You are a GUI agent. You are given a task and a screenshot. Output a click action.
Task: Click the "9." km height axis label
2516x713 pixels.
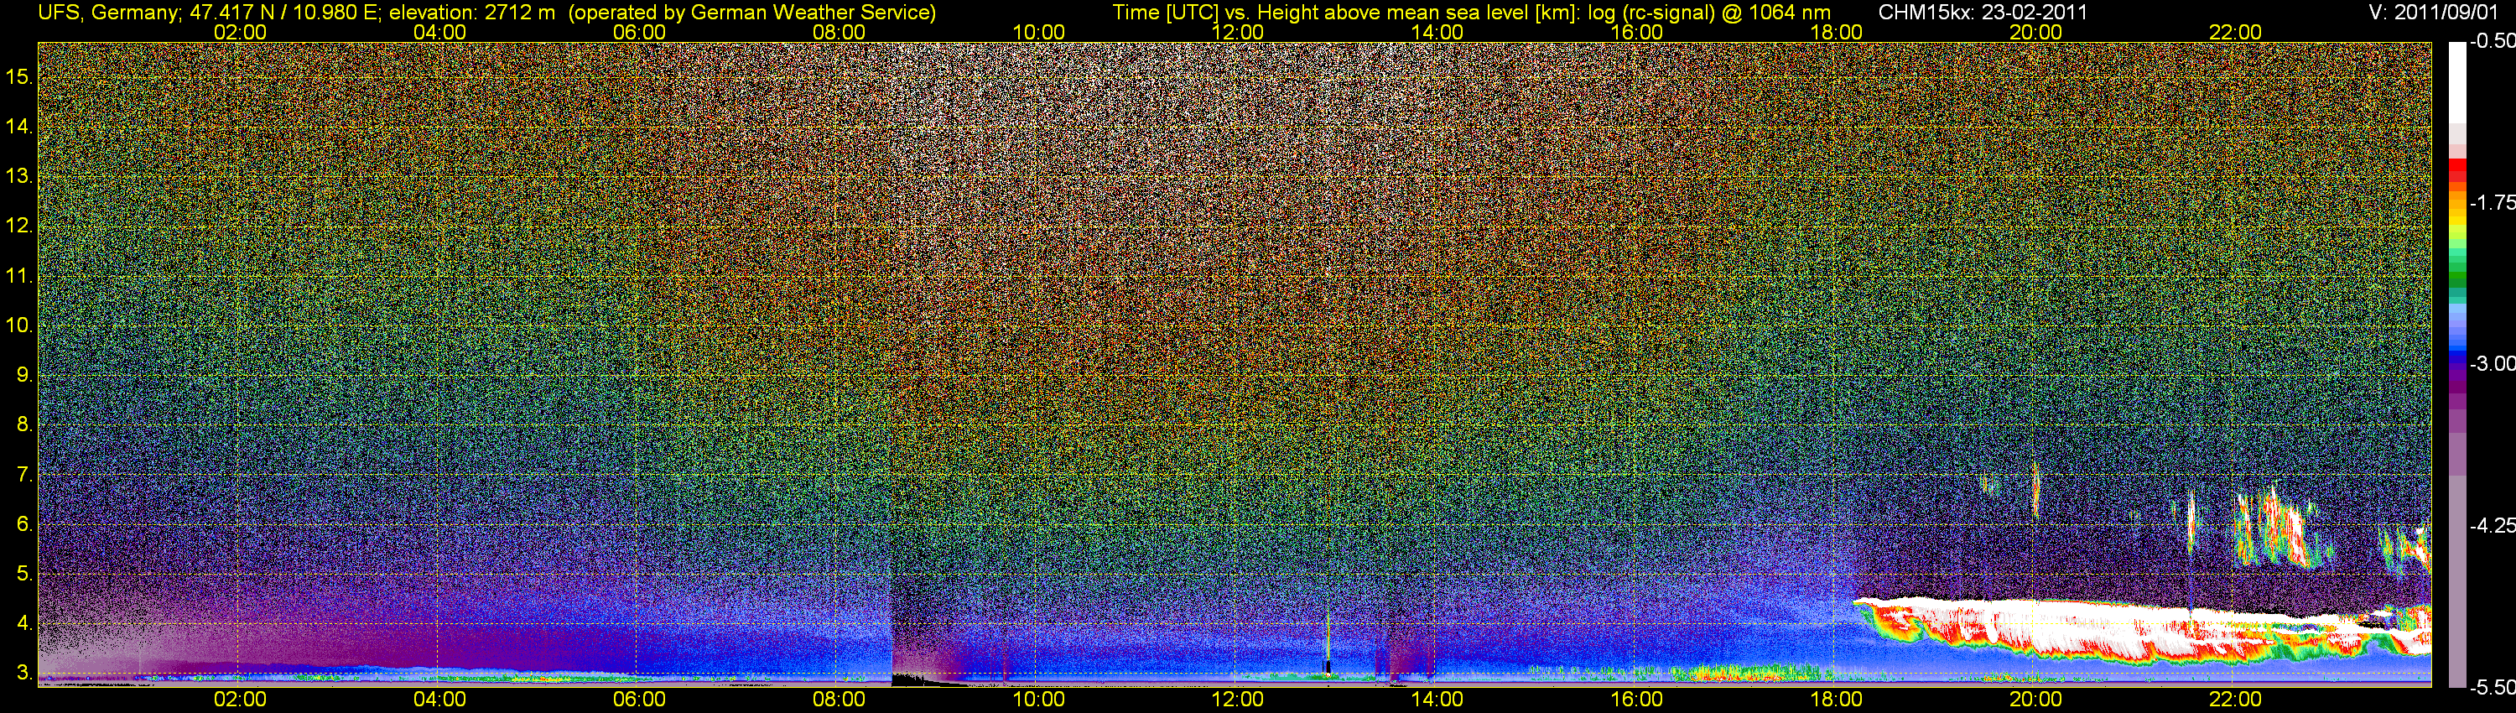click(x=24, y=376)
